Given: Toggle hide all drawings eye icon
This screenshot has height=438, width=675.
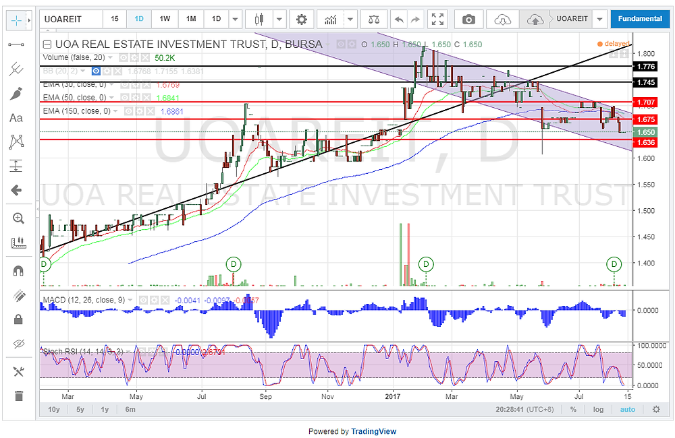Looking at the screenshot, I should pyautogui.click(x=18, y=344).
